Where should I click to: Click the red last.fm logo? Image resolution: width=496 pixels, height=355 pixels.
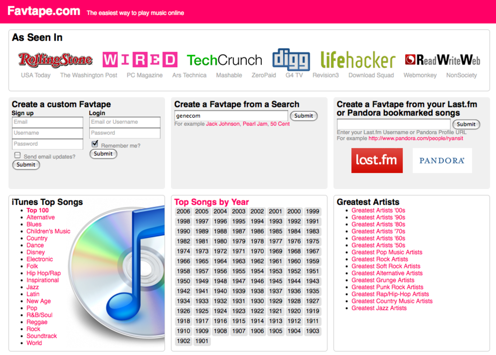tap(377, 160)
